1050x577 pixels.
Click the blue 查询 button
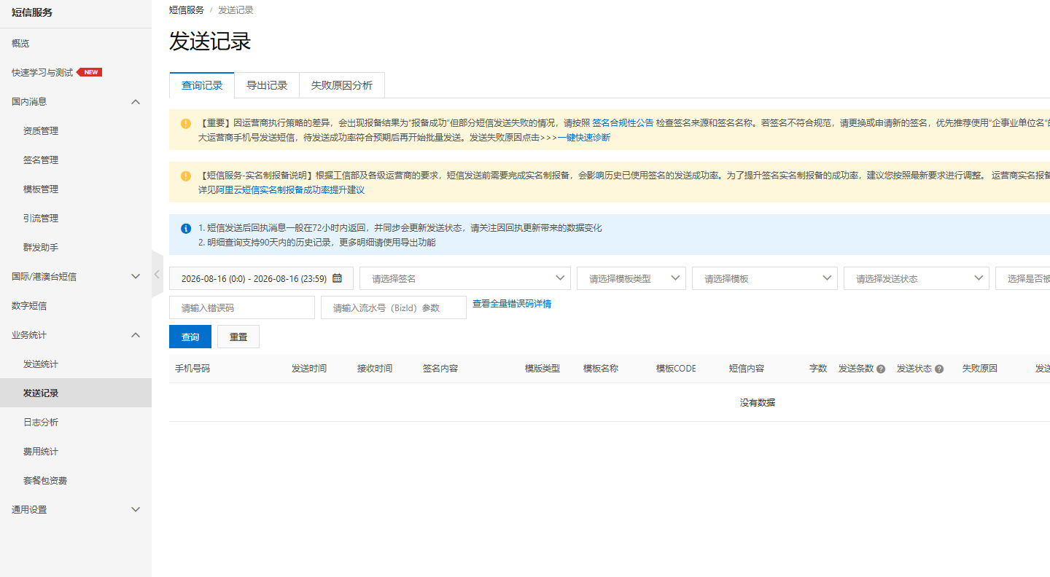point(190,337)
